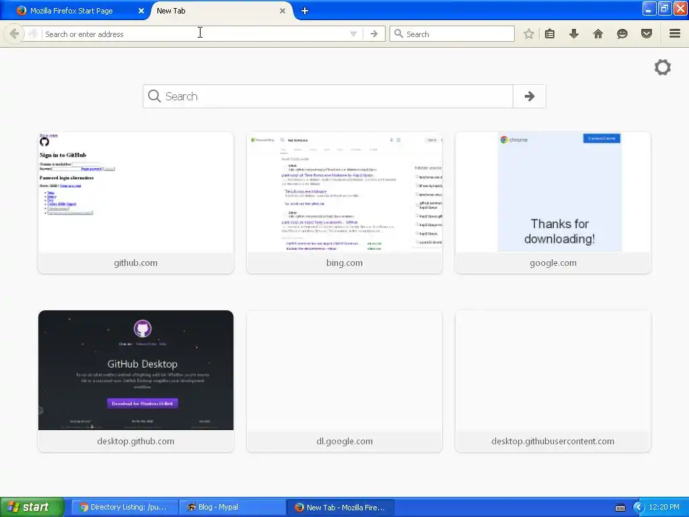
Task: Click the desktop.github.com tile label
Action: tap(136, 441)
